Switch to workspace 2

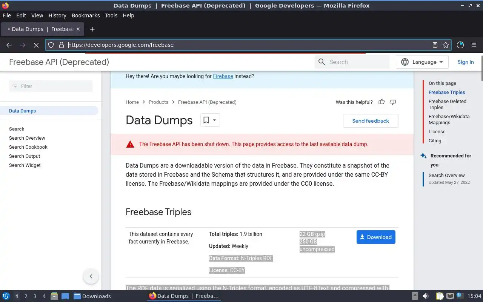26,296
